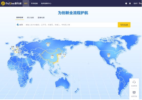Open the user account greeting 您好
The width and height of the screenshot is (142, 100).
tap(136, 3)
